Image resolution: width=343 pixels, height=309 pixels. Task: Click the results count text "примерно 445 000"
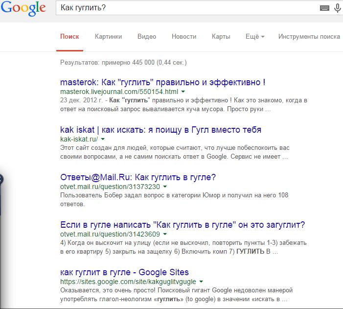tap(128, 62)
